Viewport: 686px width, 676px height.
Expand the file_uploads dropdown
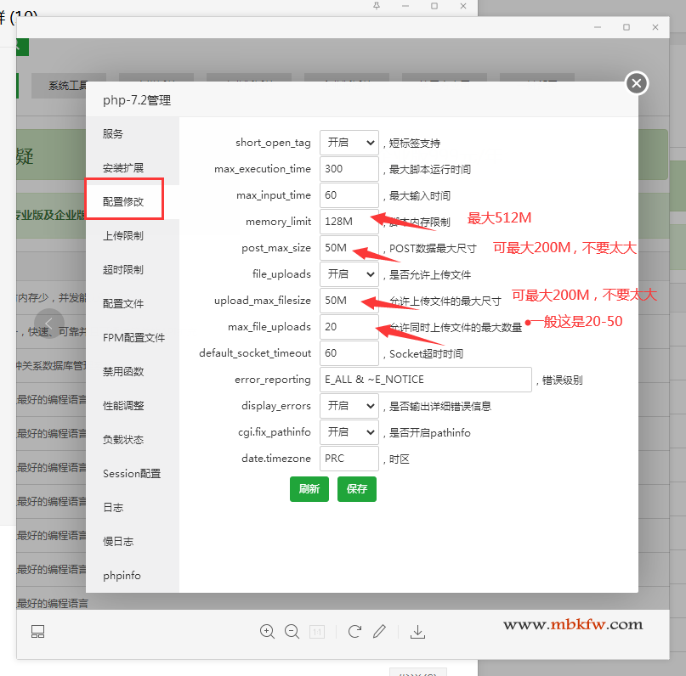pyautogui.click(x=349, y=274)
